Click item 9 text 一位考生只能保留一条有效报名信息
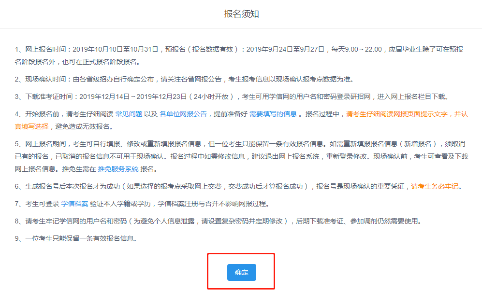 pyautogui.click(x=79, y=238)
